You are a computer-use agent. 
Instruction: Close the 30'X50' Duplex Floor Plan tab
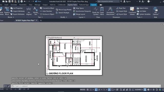(36, 20)
